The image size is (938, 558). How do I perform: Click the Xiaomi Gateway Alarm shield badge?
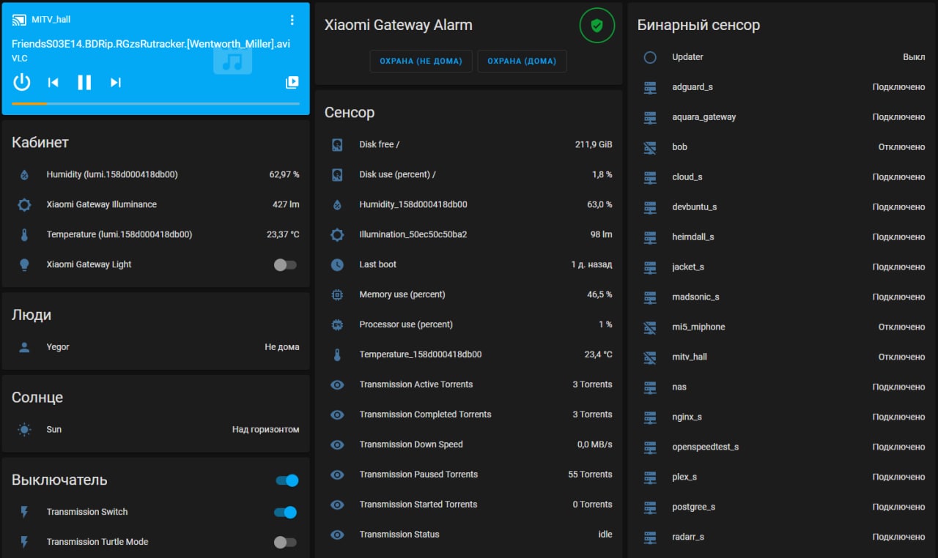click(597, 26)
